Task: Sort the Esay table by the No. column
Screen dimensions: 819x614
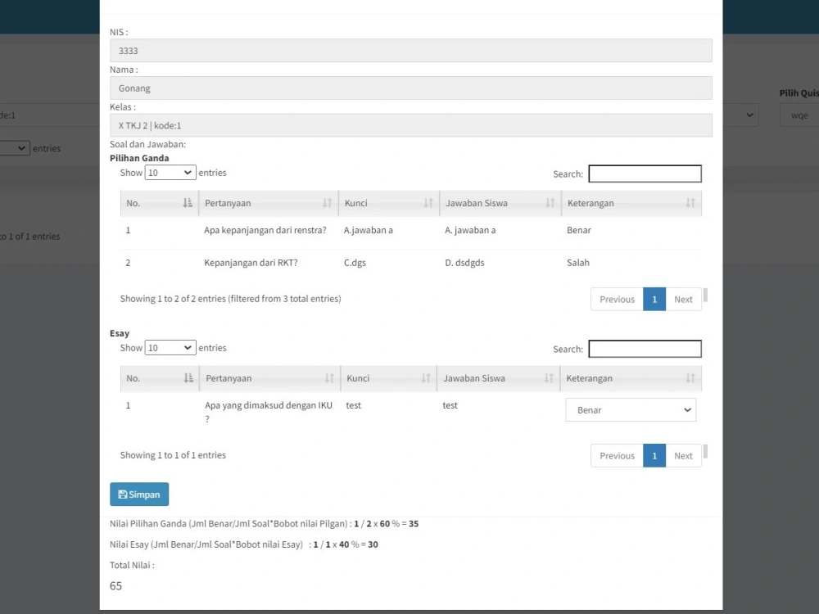Action: point(158,377)
